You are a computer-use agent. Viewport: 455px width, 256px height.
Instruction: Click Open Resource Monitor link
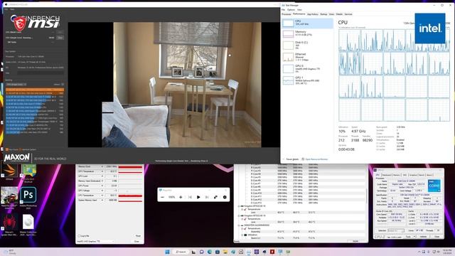coord(315,159)
